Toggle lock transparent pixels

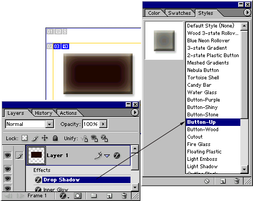pos(24,138)
